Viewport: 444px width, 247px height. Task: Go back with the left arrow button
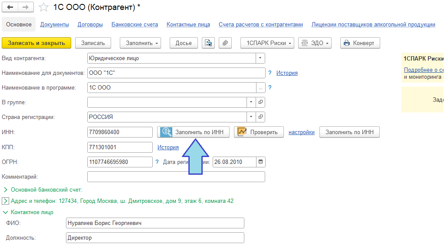[10, 7]
